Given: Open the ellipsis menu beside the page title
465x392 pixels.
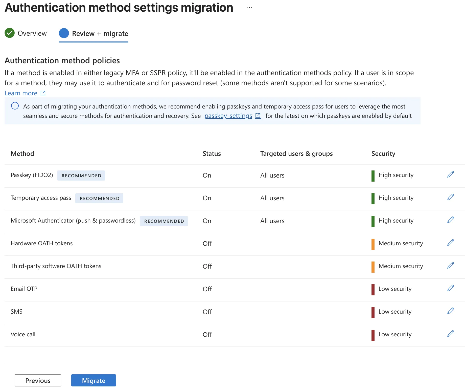Looking at the screenshot, I should (x=249, y=7).
